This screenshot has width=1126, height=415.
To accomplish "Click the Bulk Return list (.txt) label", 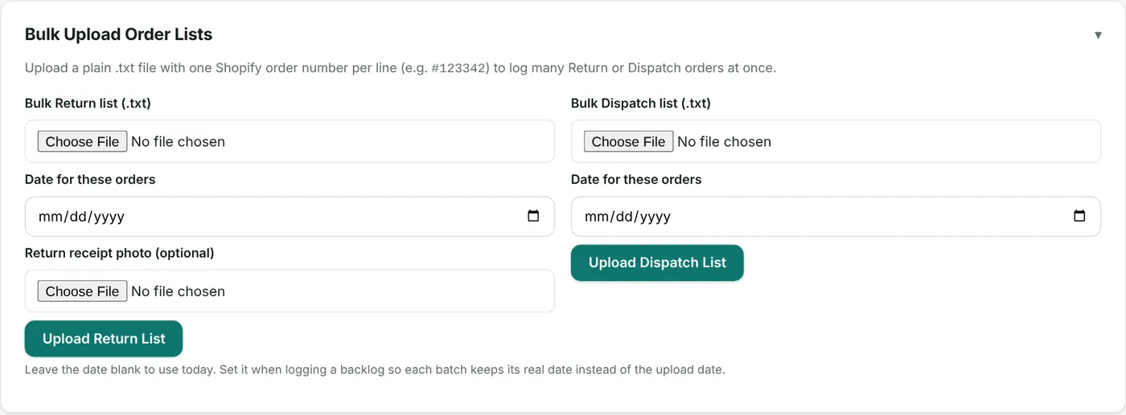I will pyautogui.click(x=88, y=103).
